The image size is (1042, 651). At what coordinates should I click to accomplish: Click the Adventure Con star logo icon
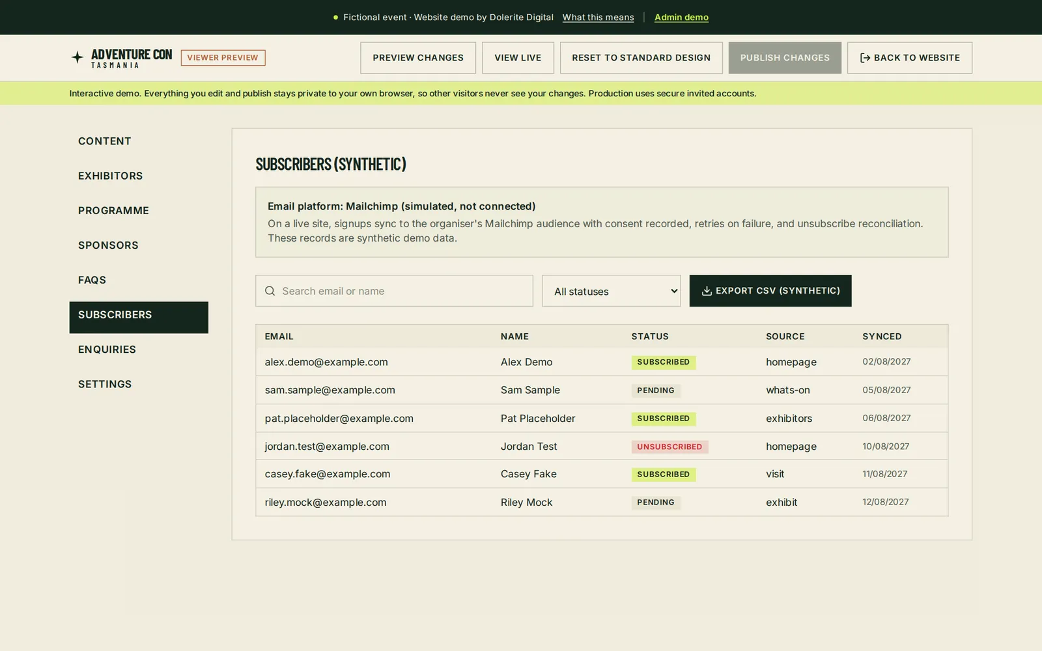(77, 57)
